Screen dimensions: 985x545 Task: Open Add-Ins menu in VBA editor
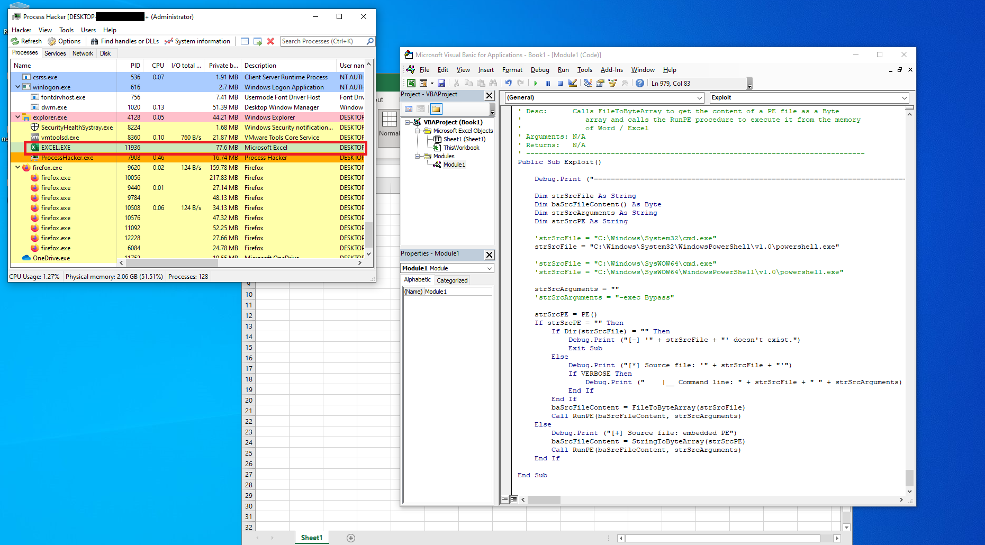(611, 70)
